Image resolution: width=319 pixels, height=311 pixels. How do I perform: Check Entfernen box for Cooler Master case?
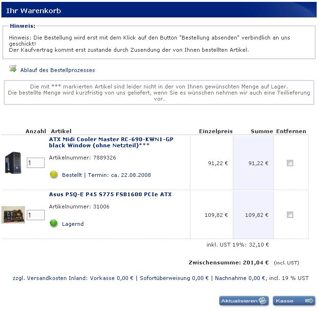[x=290, y=163]
